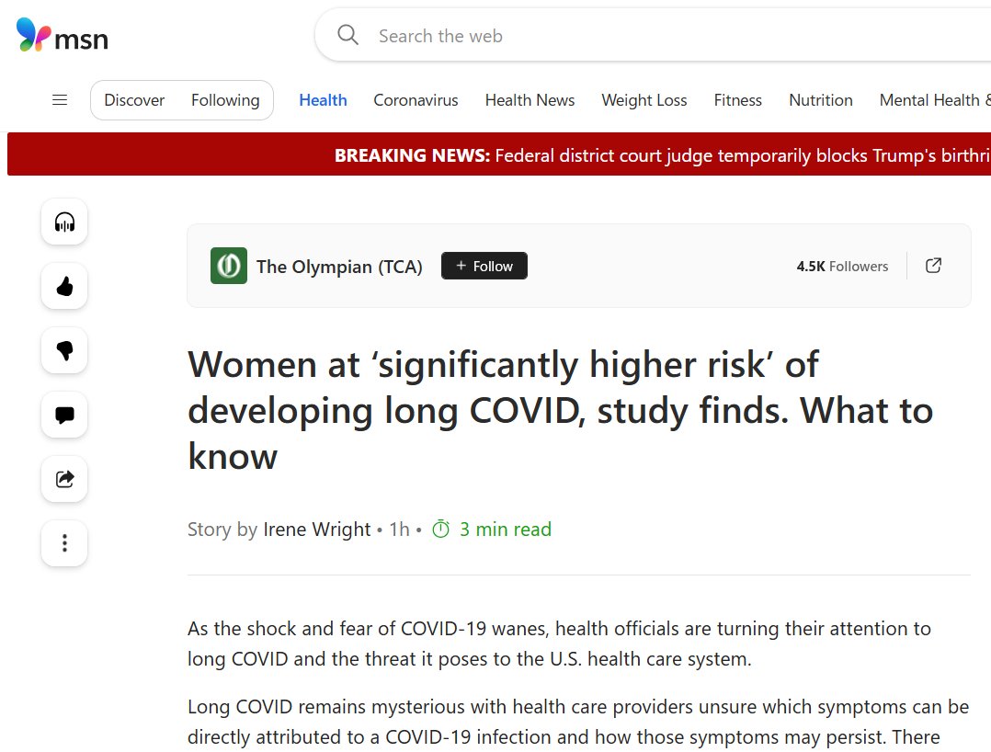Screen dimensions: 991x752
Task: Expand more options three-dot menu
Action: point(64,543)
